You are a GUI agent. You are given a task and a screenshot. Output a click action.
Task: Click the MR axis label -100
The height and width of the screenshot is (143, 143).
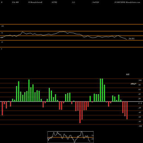click(x=140, y=126)
